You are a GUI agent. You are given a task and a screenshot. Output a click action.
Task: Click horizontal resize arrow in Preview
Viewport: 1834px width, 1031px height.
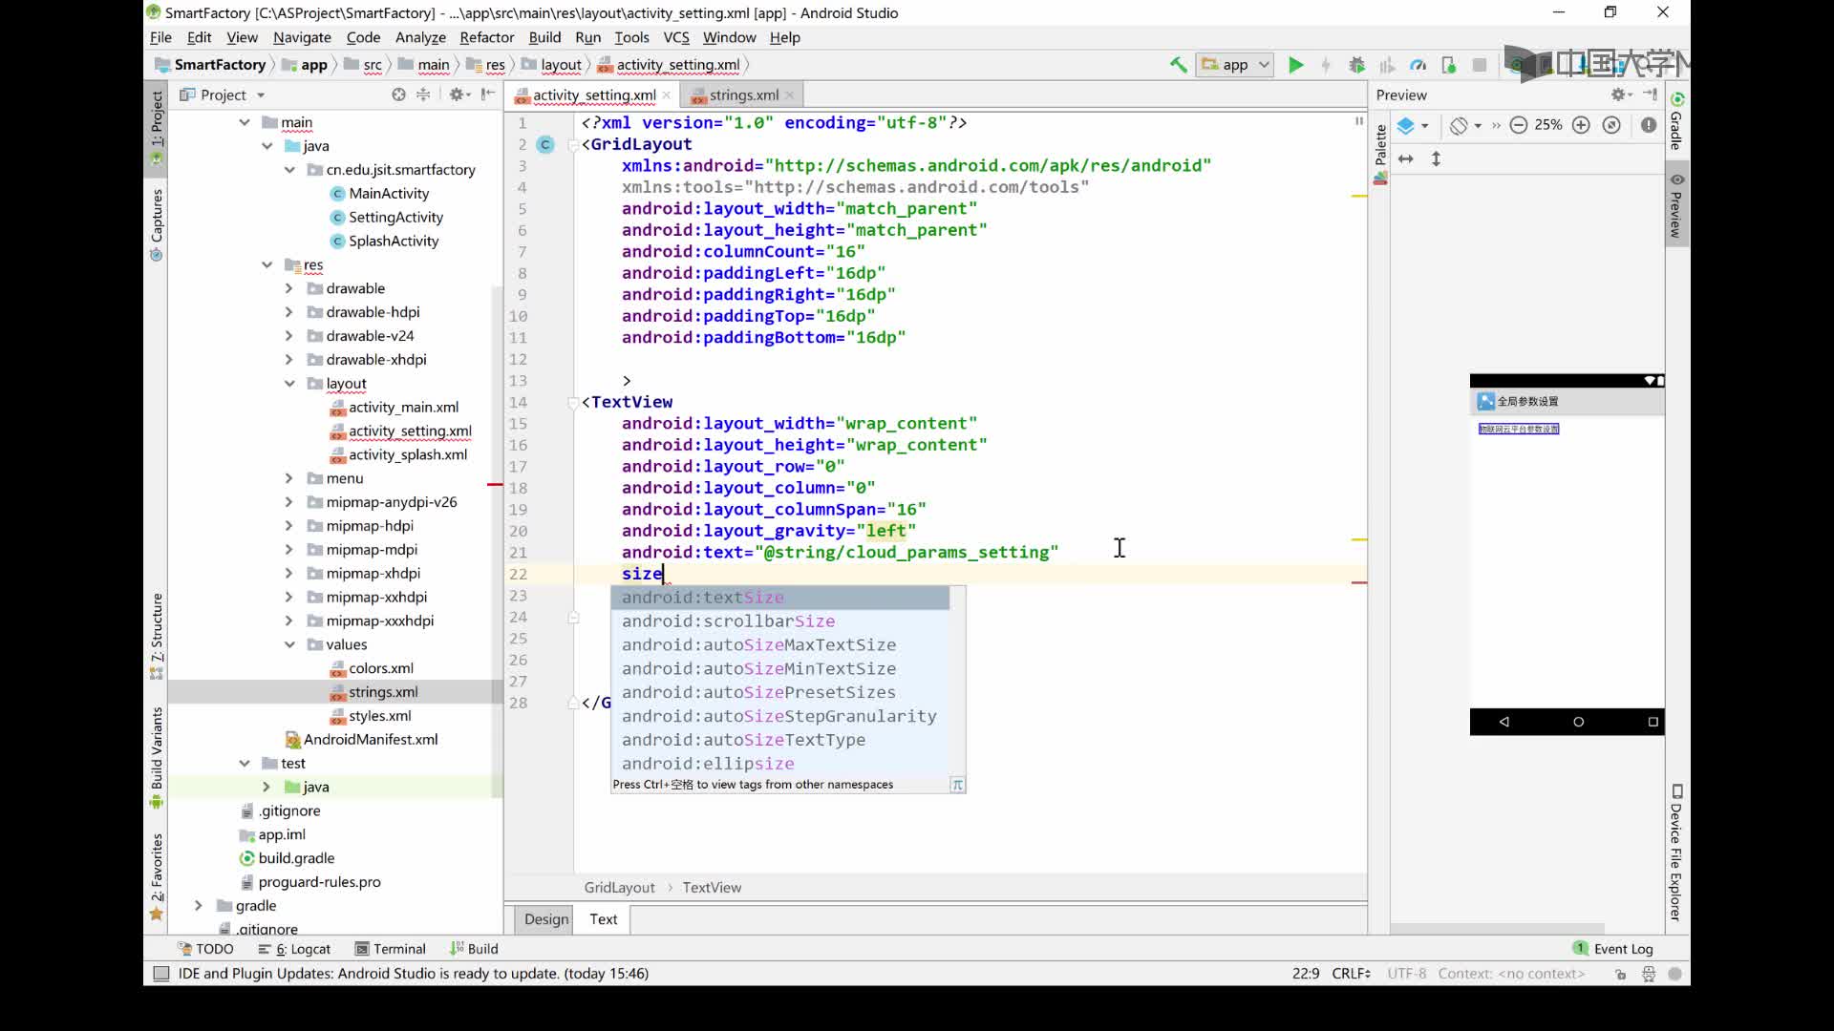click(x=1406, y=158)
